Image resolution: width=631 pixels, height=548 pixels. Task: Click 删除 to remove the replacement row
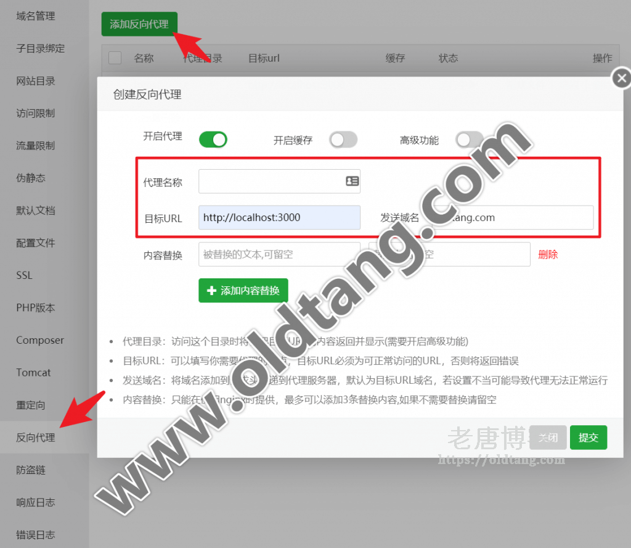coord(548,255)
